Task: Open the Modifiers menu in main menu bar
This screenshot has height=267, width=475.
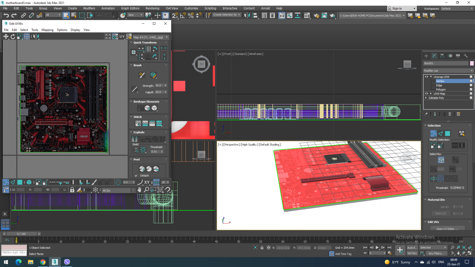Action: [89, 9]
